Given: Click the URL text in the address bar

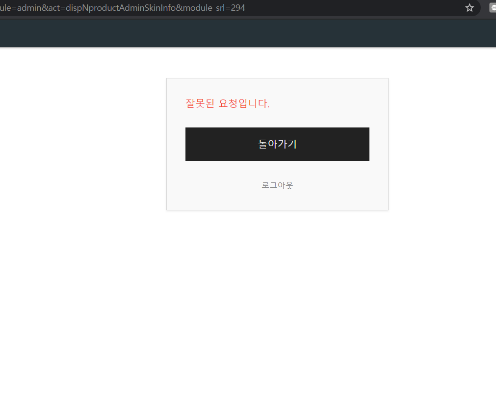Looking at the screenshot, I should point(123,8).
